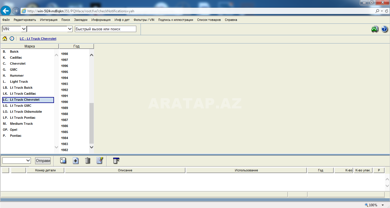Click the refresh icon in the address bar

(x=386, y=11)
